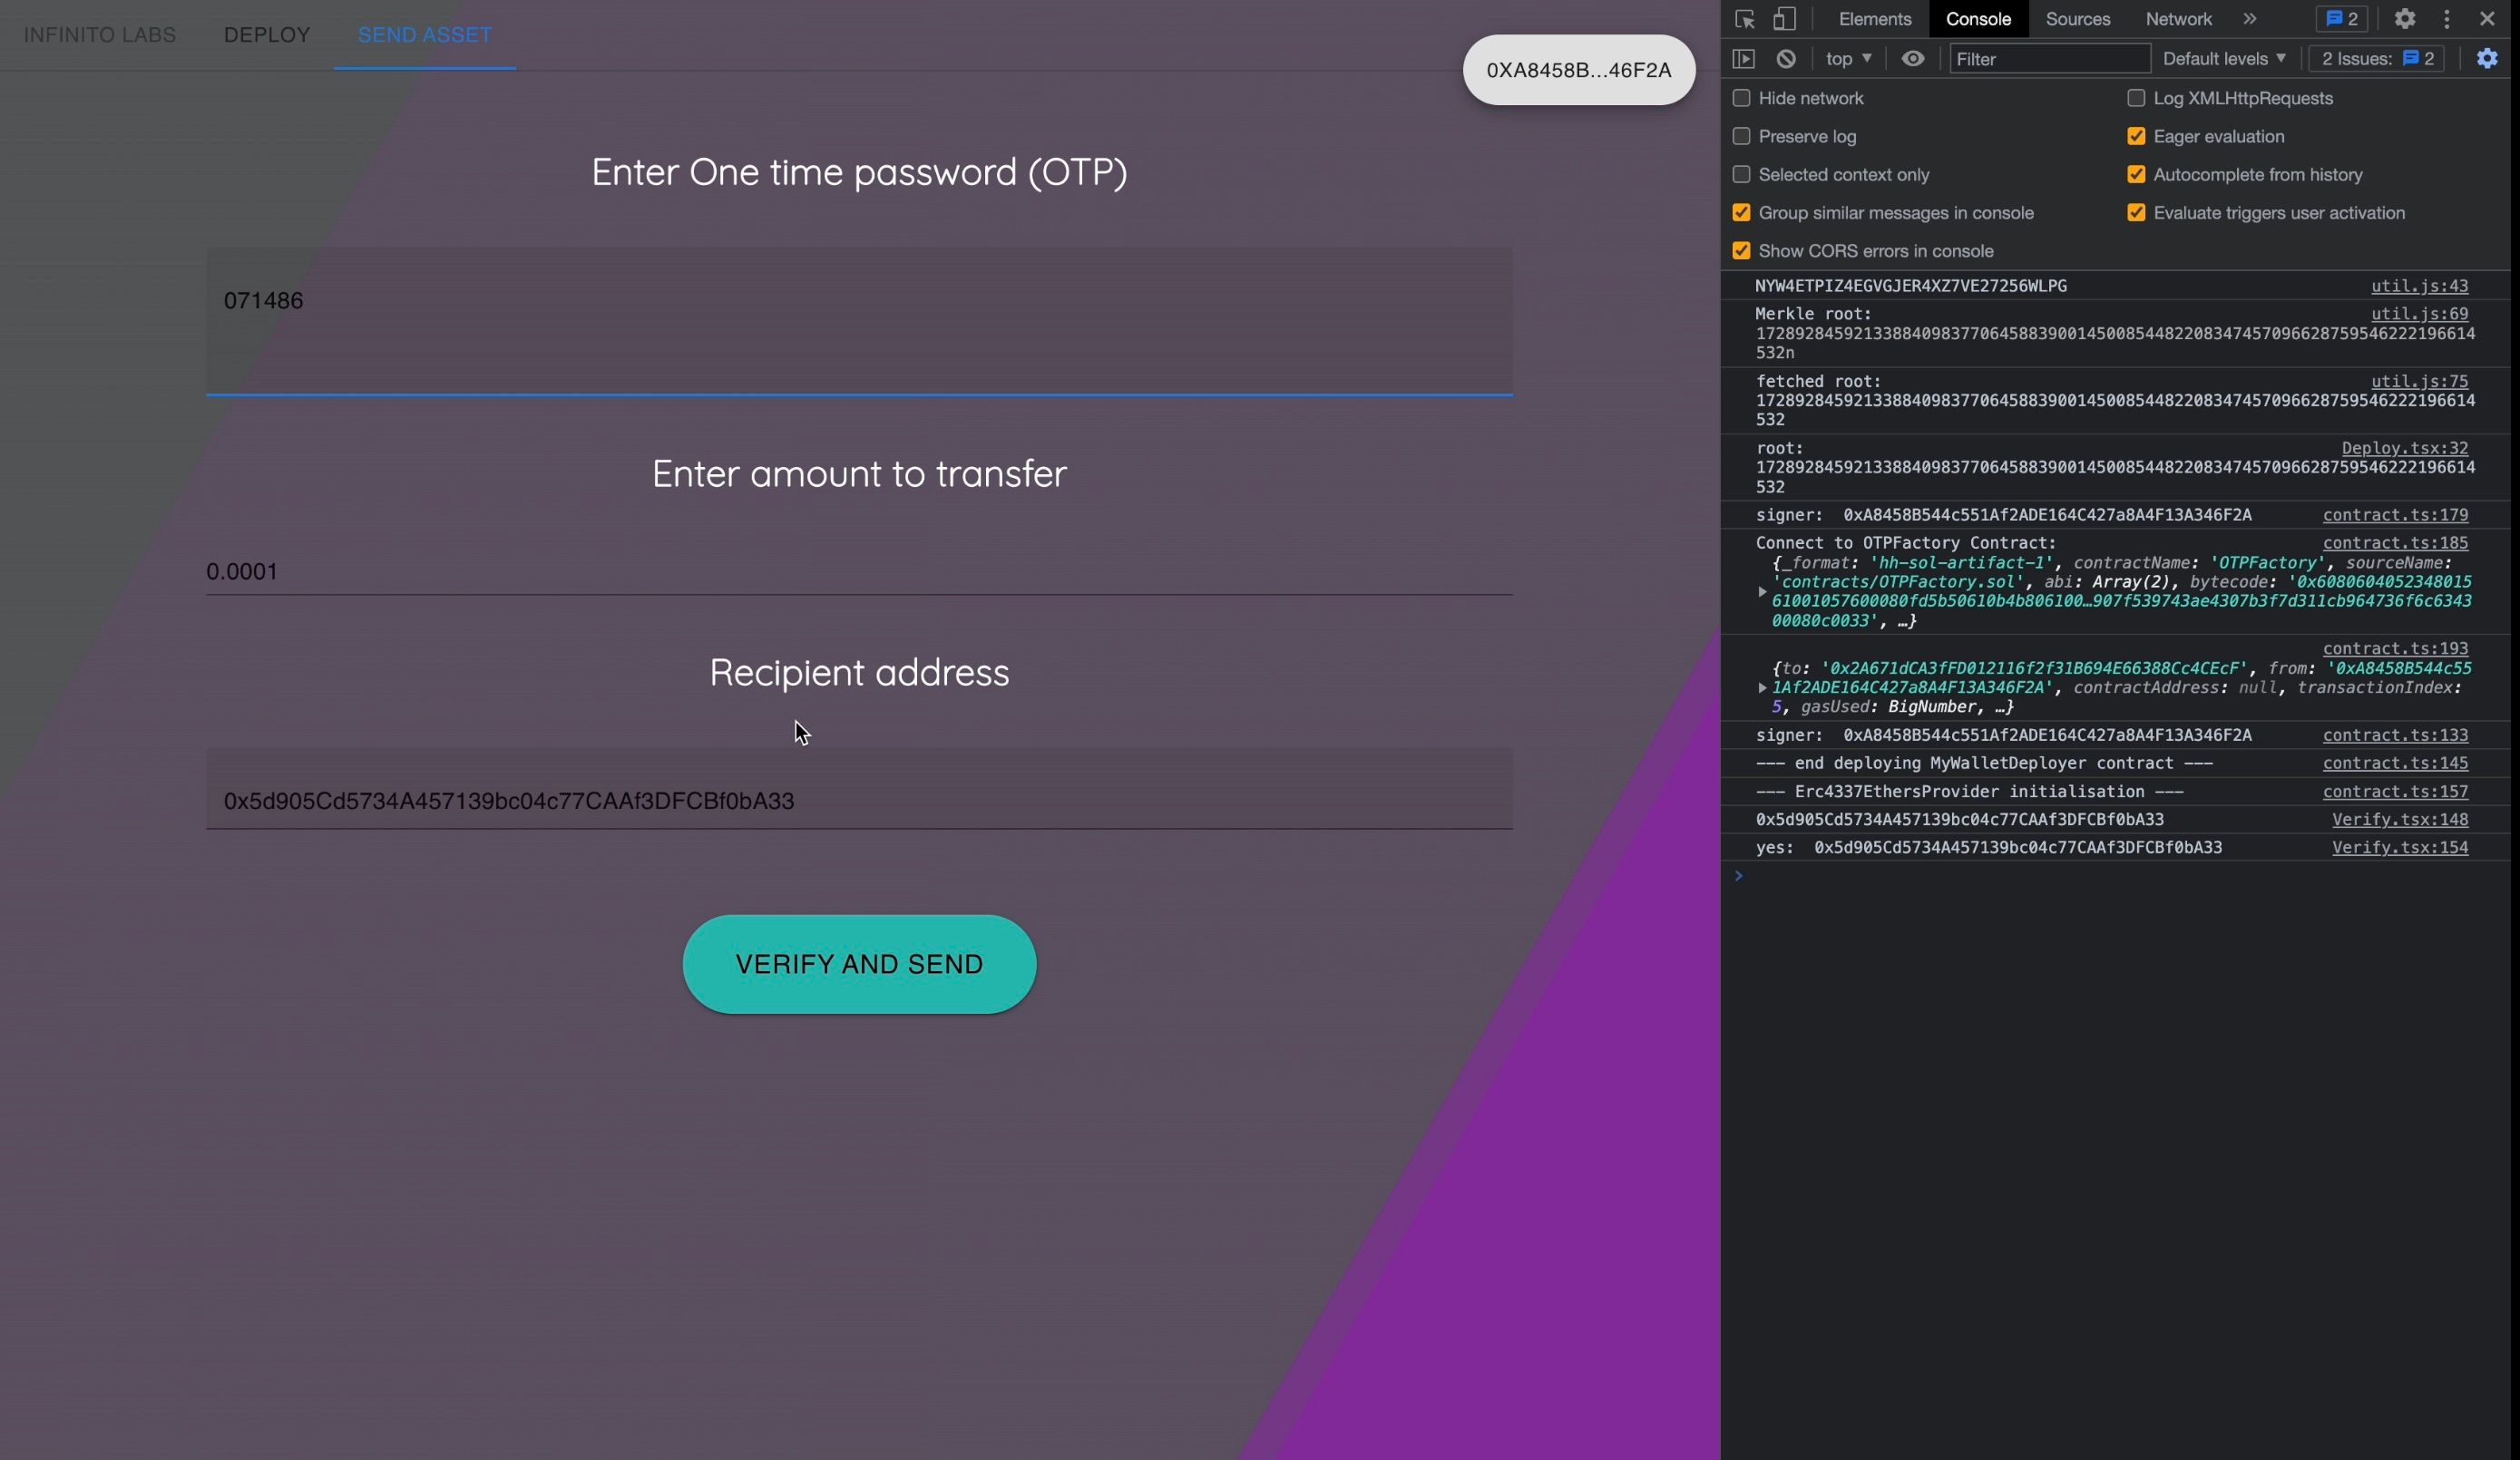Open DevTools settings gear
The width and height of the screenshot is (2520, 1460).
pyautogui.click(x=2405, y=19)
